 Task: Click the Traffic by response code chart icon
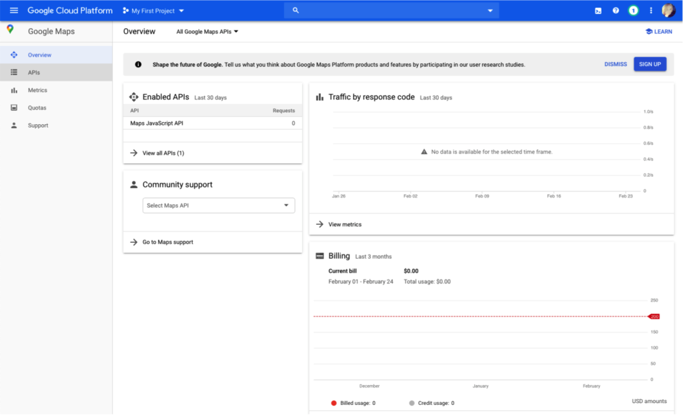point(319,97)
